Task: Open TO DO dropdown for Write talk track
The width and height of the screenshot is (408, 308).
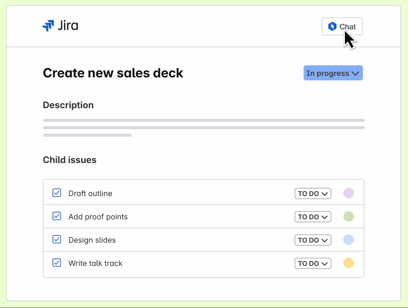Action: (x=313, y=263)
